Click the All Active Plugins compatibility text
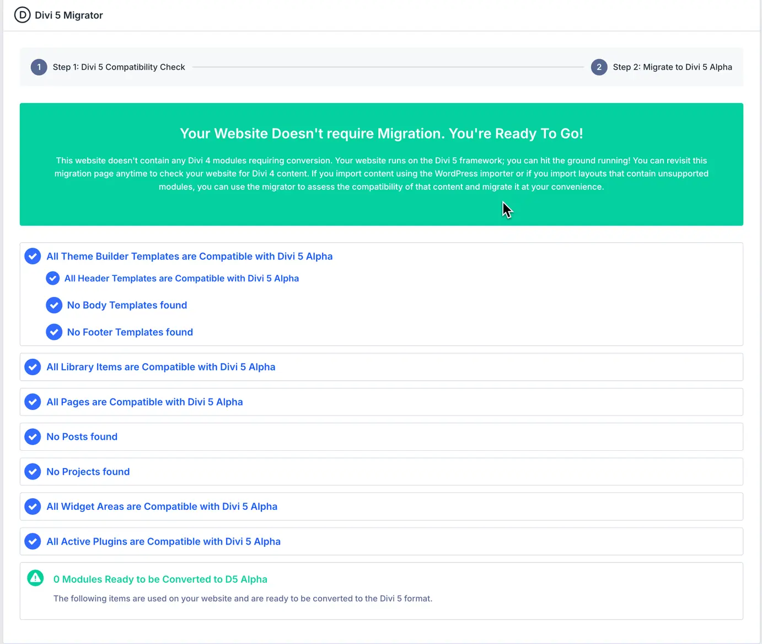Viewport: 762px width, 644px height. tap(164, 541)
